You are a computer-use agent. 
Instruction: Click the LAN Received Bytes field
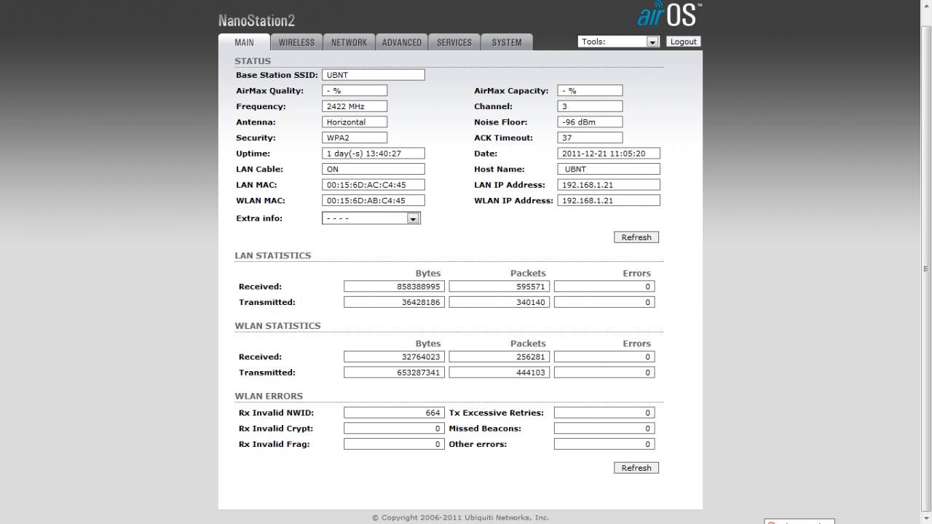click(393, 287)
